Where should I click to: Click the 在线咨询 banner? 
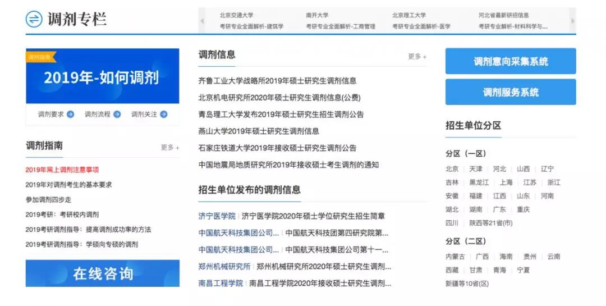pos(103,273)
